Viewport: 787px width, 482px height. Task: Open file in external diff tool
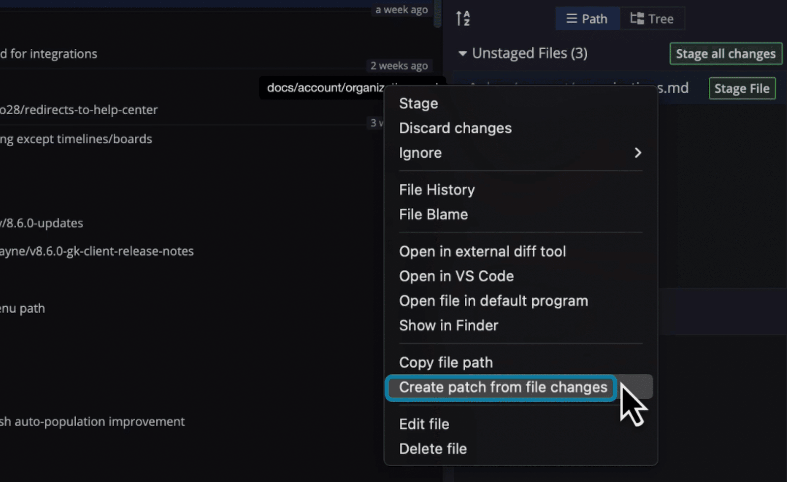tap(483, 251)
